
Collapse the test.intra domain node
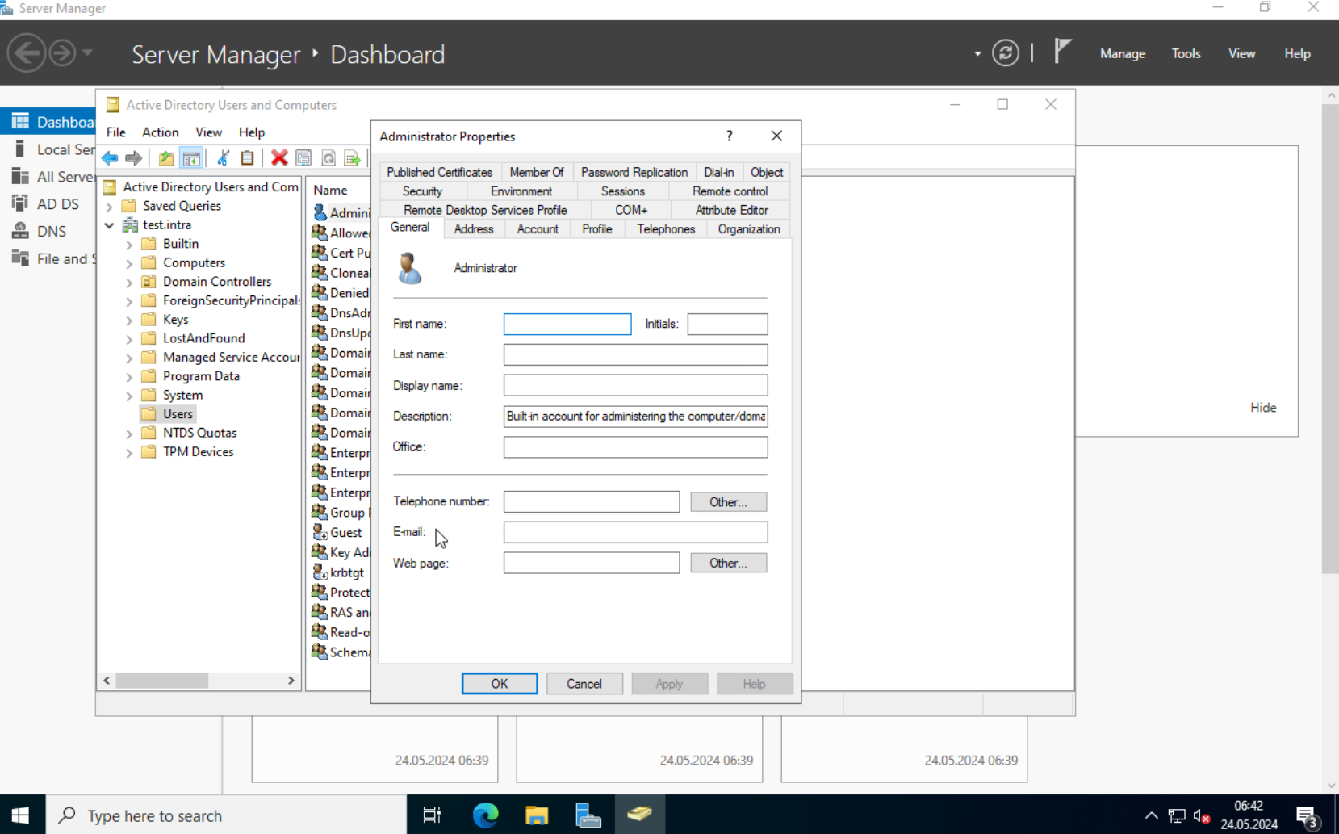[x=110, y=225]
